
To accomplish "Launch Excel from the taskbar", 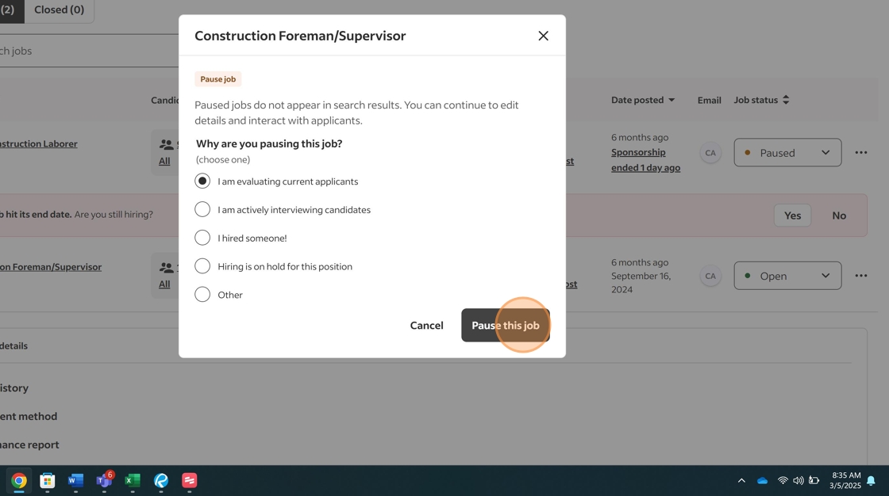I will click(x=133, y=480).
